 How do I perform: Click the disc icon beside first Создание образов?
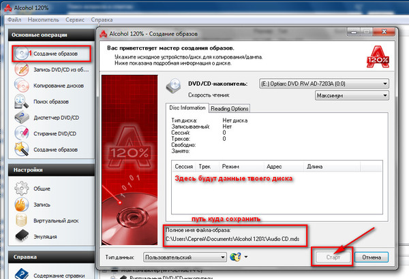click(x=21, y=53)
